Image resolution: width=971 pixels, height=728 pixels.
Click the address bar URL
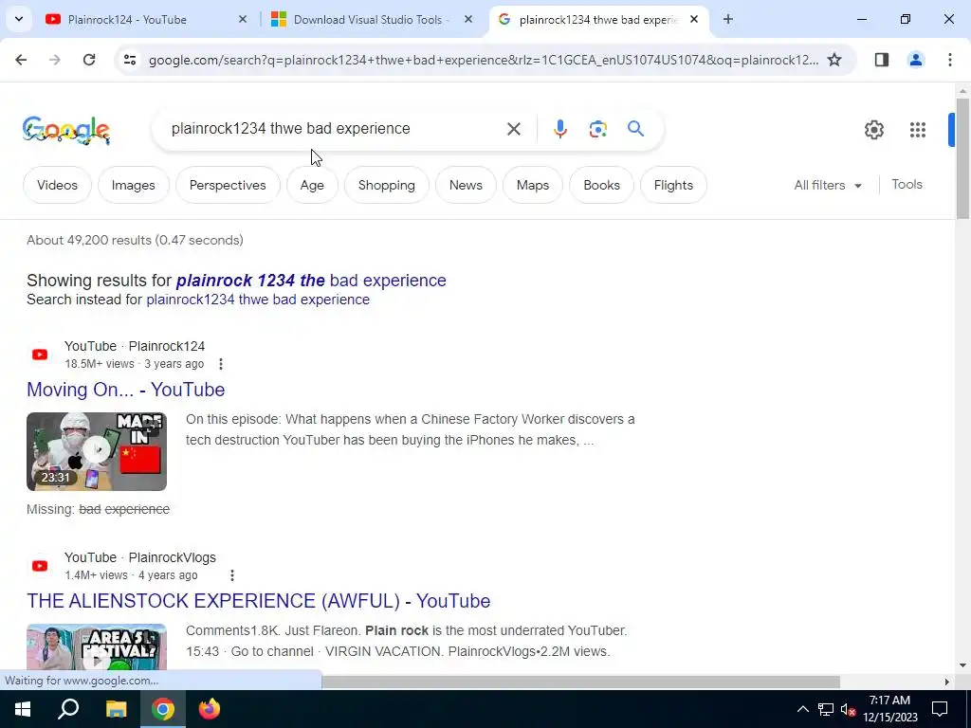pyautogui.click(x=483, y=60)
